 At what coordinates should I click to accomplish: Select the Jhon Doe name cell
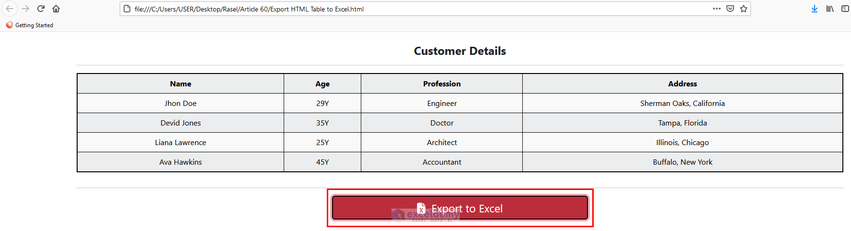point(181,104)
